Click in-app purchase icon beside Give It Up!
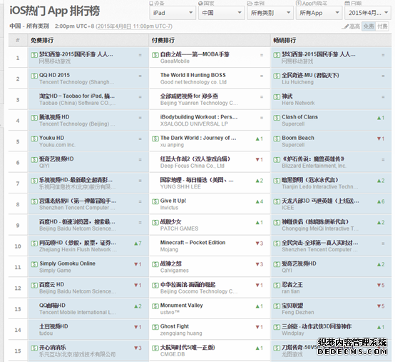This screenshot has width=395, height=362. pos(155,201)
